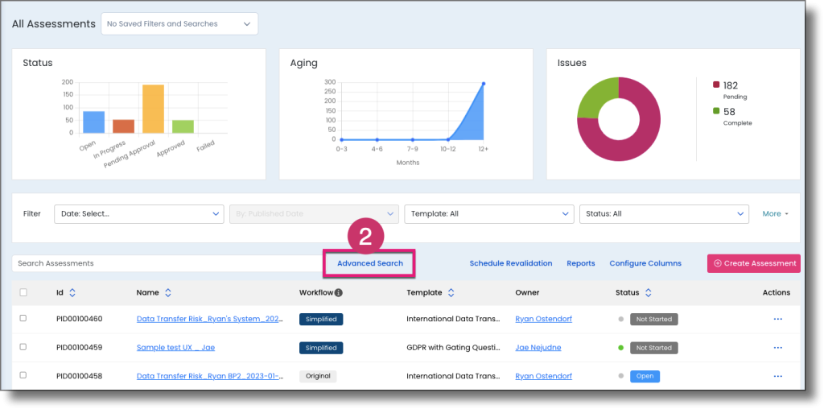Click the Advanced Search link
The width and height of the screenshot is (824, 409).
pyautogui.click(x=370, y=263)
